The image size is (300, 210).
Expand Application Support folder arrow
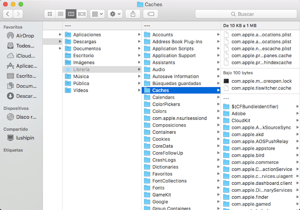pos(218,55)
